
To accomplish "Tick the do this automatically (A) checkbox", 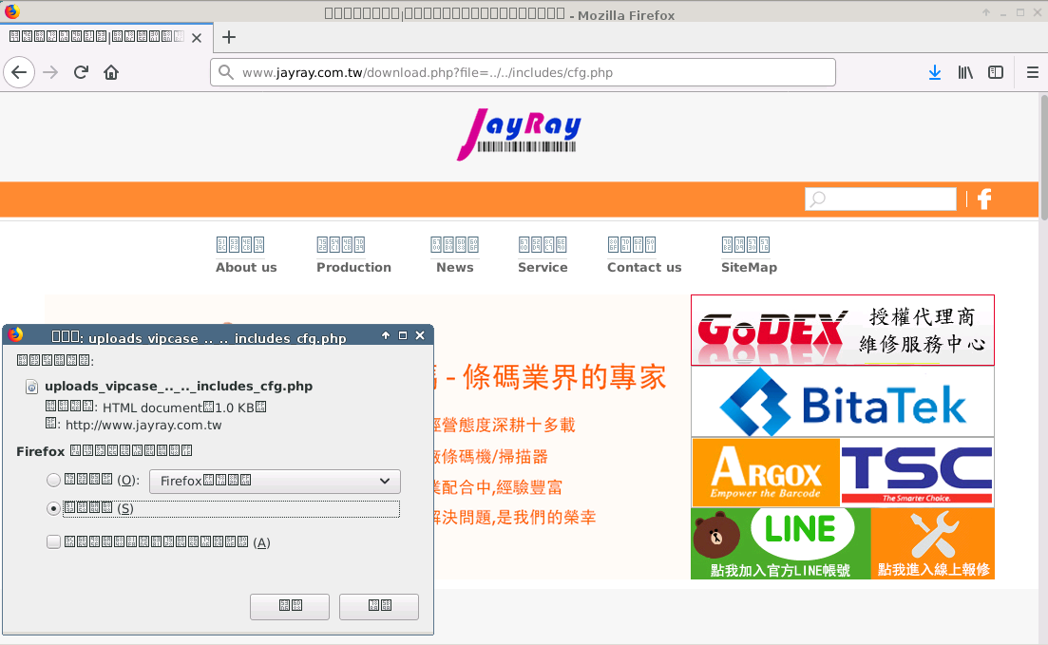I will [53, 542].
